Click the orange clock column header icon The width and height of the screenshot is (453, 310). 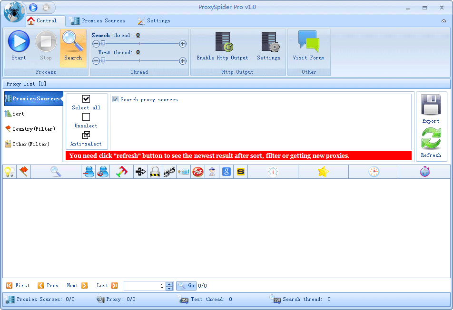[x=374, y=172]
